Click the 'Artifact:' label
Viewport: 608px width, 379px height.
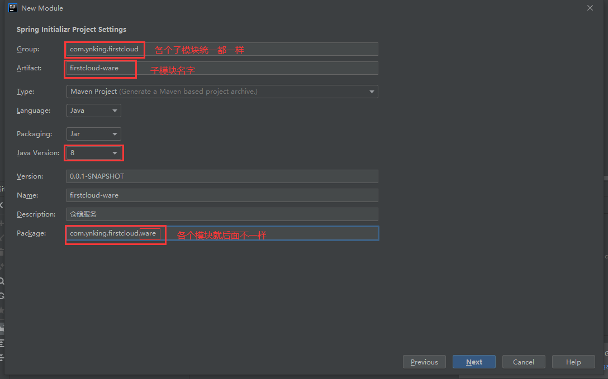click(x=29, y=68)
